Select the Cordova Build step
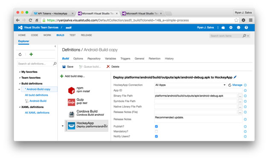The height and width of the screenshot is (160, 268). (x=86, y=113)
